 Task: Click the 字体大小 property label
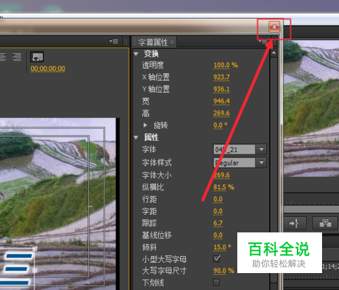(157, 175)
